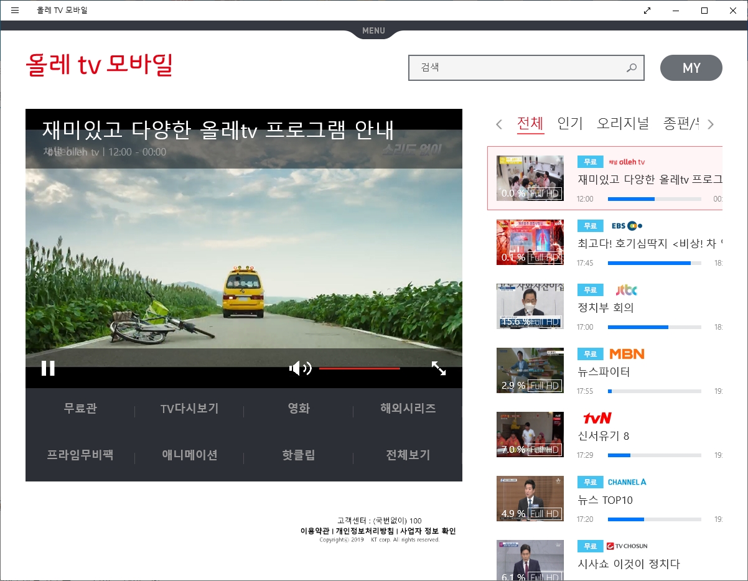Open program title 뉴스 TOP10
Screen dimensions: 748x581
[x=605, y=500]
